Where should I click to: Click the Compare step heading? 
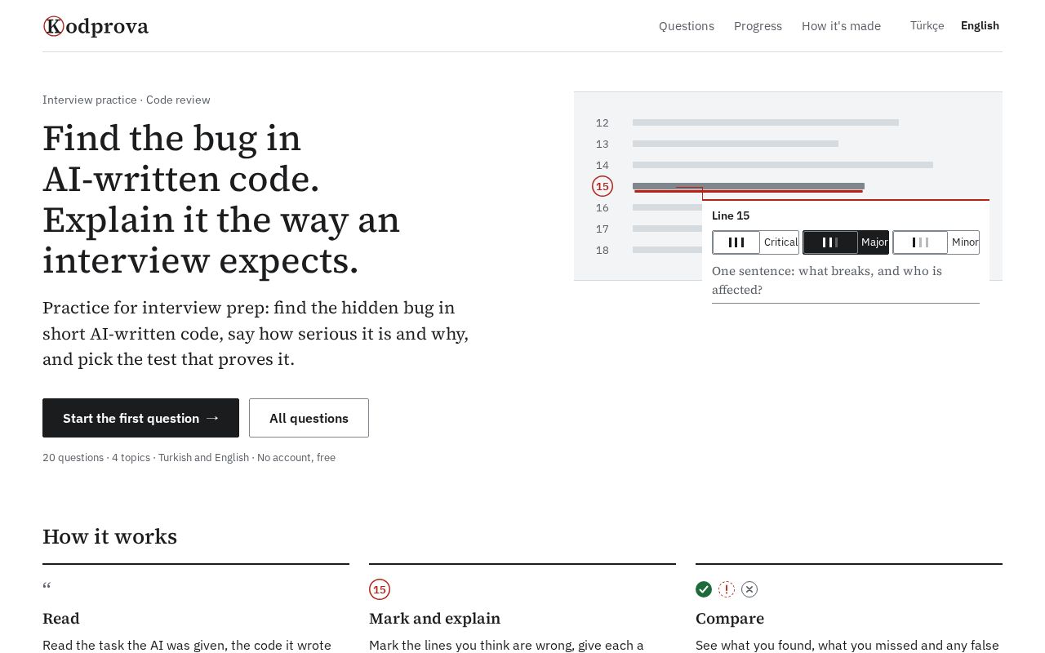point(730,619)
